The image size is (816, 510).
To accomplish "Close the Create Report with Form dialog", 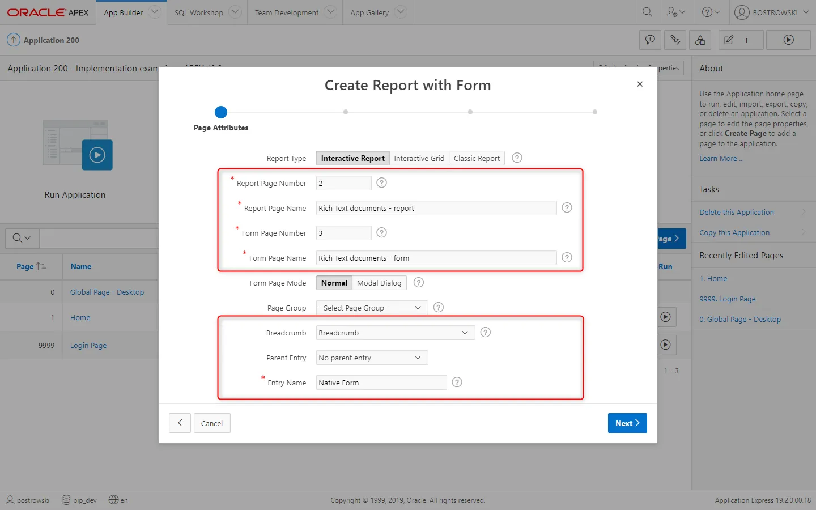I will pyautogui.click(x=640, y=84).
